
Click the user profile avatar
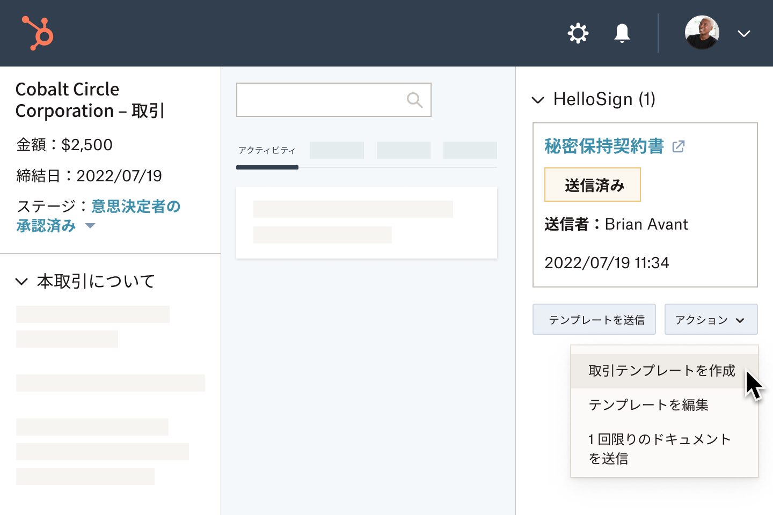(702, 33)
